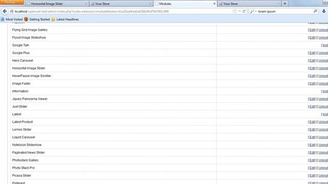This screenshot has width=328, height=184.
Task: Switch to the last Your Store tab
Action: (x=249, y=4)
